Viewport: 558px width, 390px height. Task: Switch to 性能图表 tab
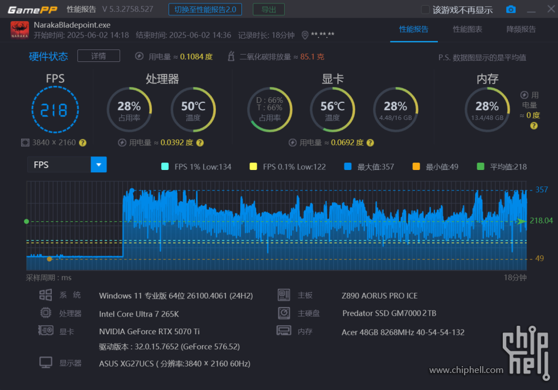467,30
